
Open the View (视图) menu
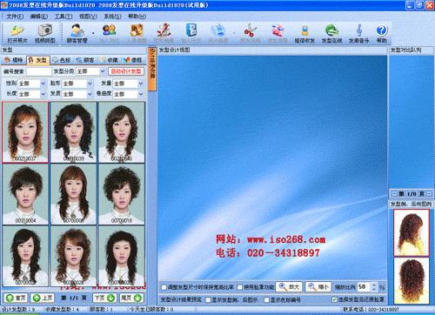tap(88, 17)
